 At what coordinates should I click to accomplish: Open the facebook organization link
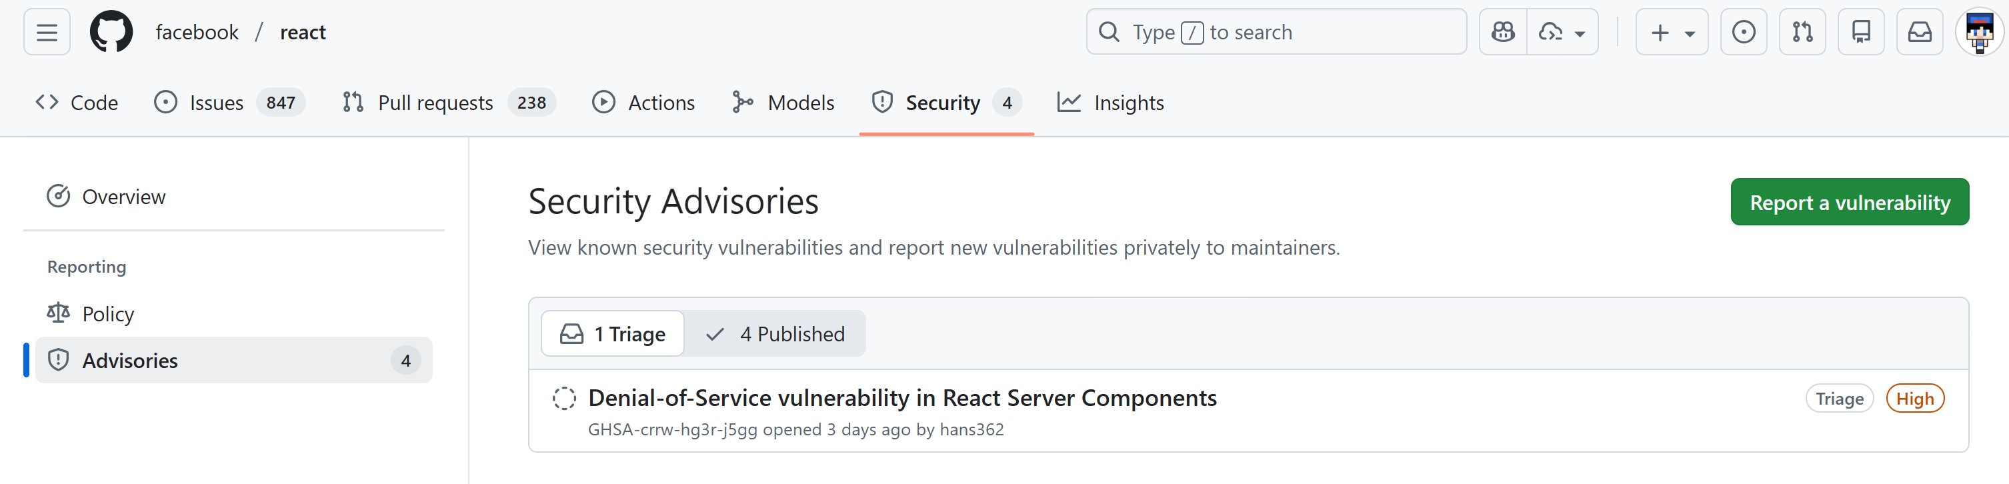197,32
